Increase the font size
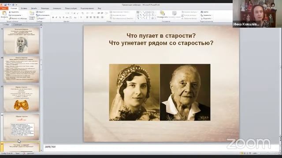 click(74, 13)
